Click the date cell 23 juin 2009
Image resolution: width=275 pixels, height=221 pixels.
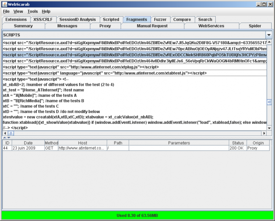pyautogui.click(x=28, y=148)
